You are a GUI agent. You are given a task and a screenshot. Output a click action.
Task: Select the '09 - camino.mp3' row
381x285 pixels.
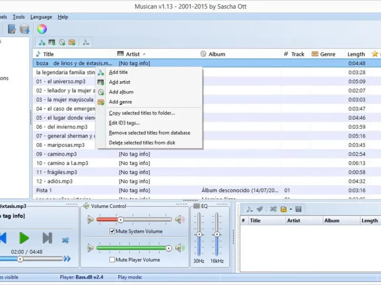click(x=56, y=154)
